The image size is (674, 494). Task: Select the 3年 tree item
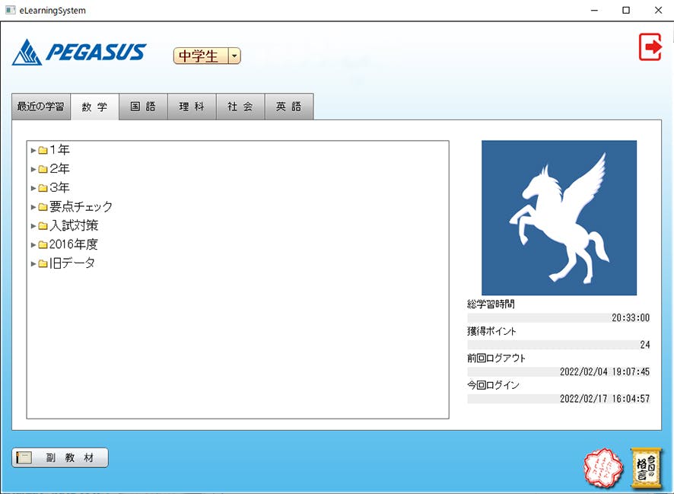click(x=59, y=188)
